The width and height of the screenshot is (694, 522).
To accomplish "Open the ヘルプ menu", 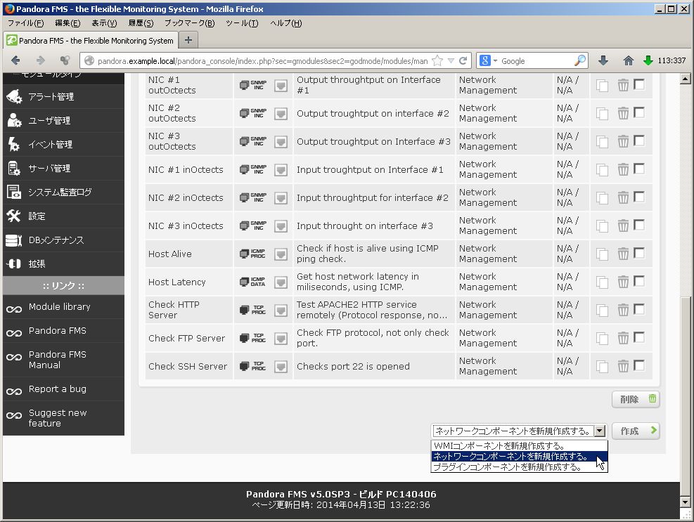I will point(286,23).
